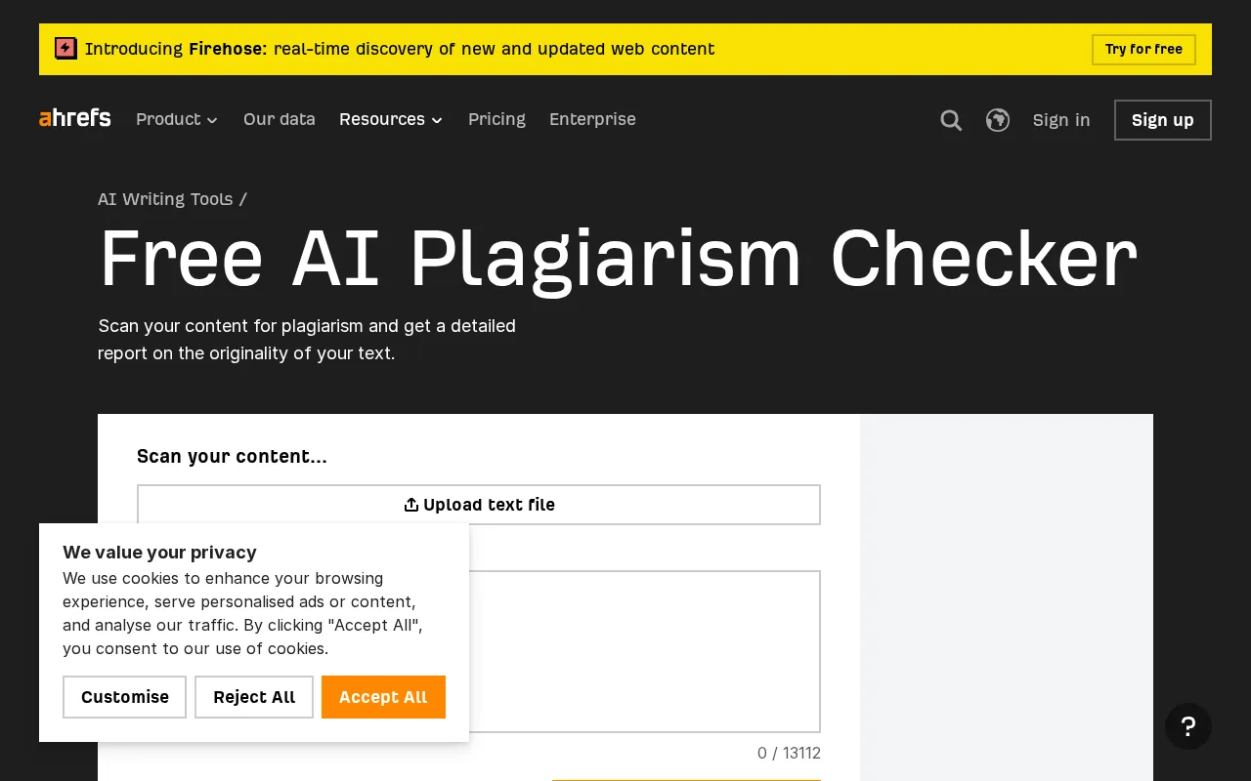Click Accept All cookies button
This screenshot has width=1251, height=781.
point(383,697)
